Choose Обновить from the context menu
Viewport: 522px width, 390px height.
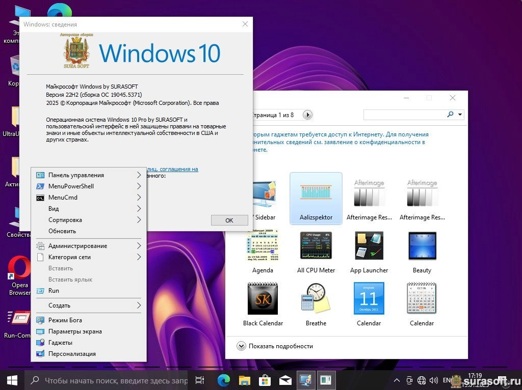[x=62, y=231]
